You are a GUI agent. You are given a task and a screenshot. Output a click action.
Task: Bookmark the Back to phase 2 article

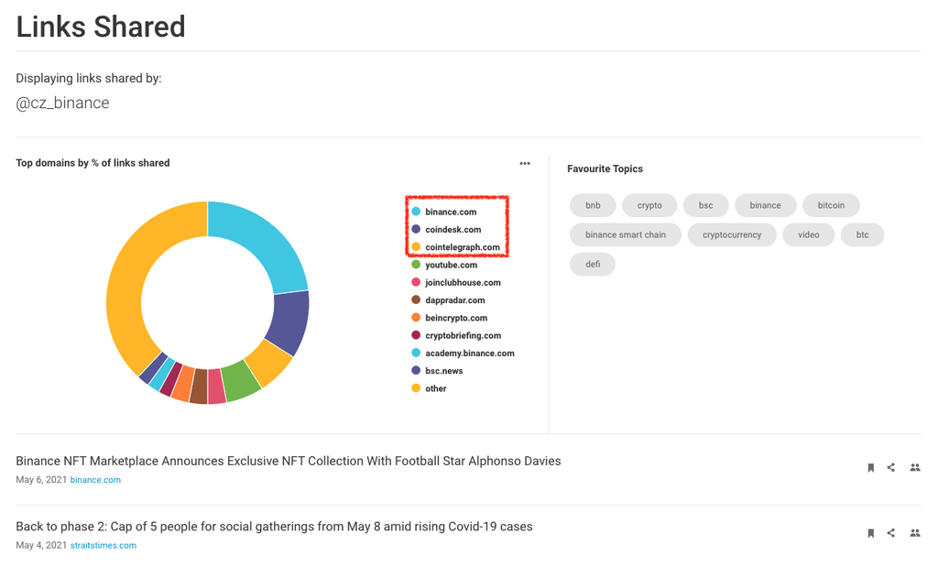870,533
